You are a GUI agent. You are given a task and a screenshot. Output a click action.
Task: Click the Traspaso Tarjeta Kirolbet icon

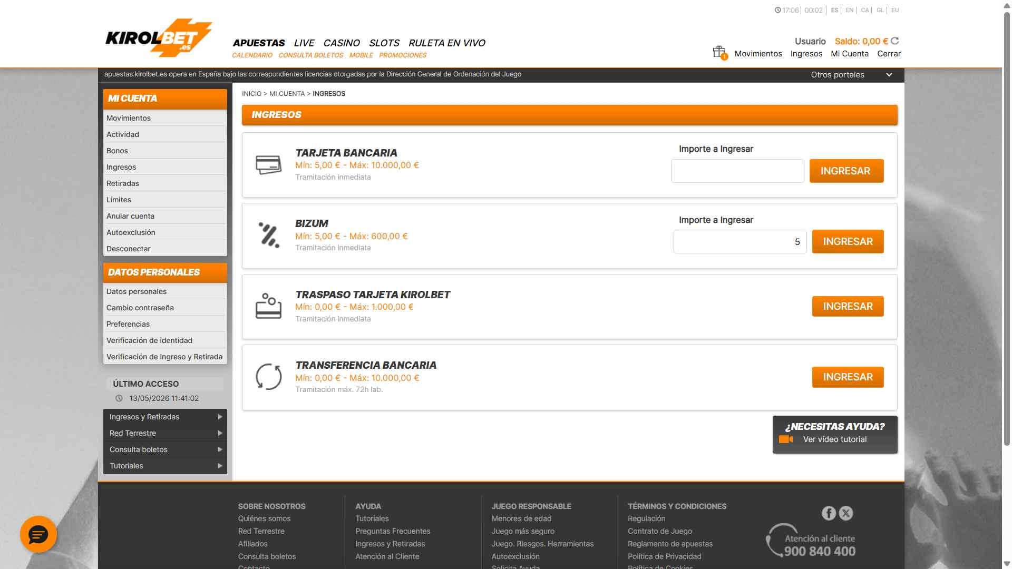268,306
